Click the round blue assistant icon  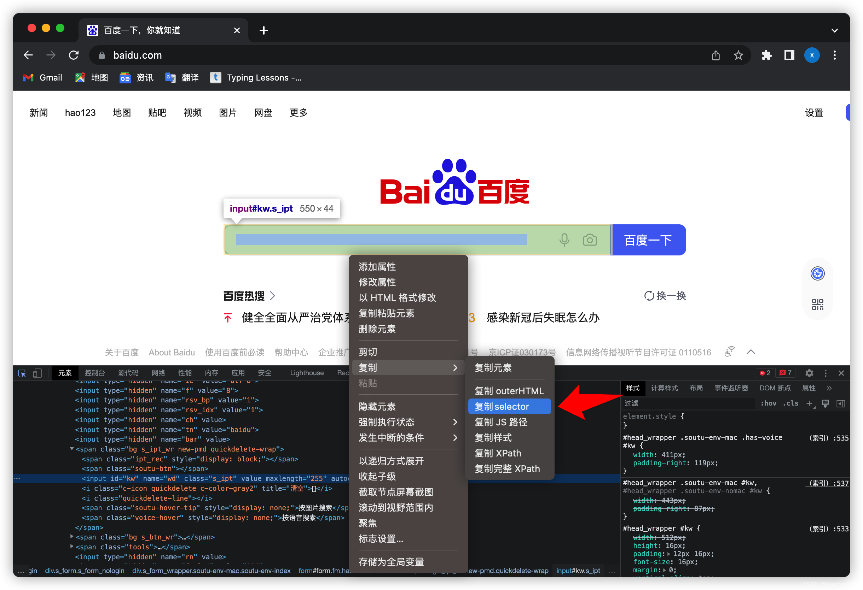(817, 274)
